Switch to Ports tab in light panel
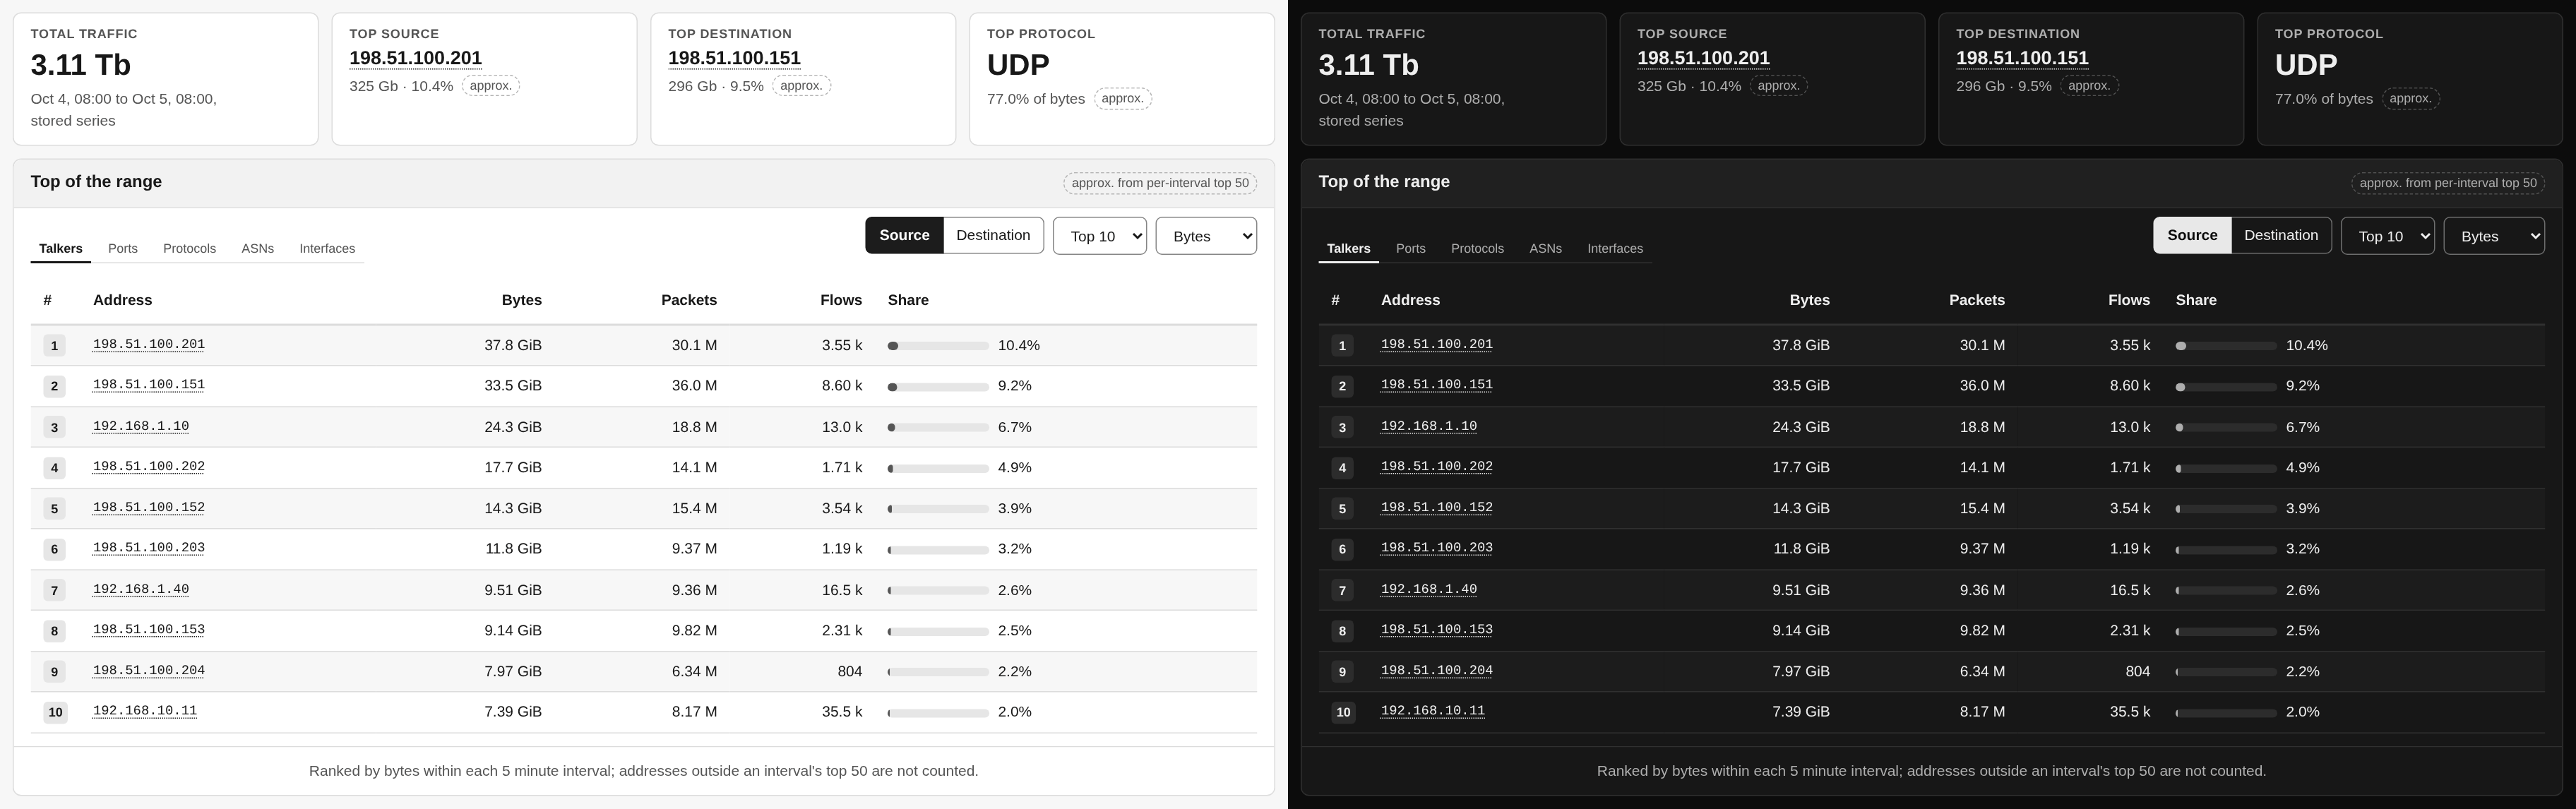This screenshot has width=2576, height=809. click(123, 248)
